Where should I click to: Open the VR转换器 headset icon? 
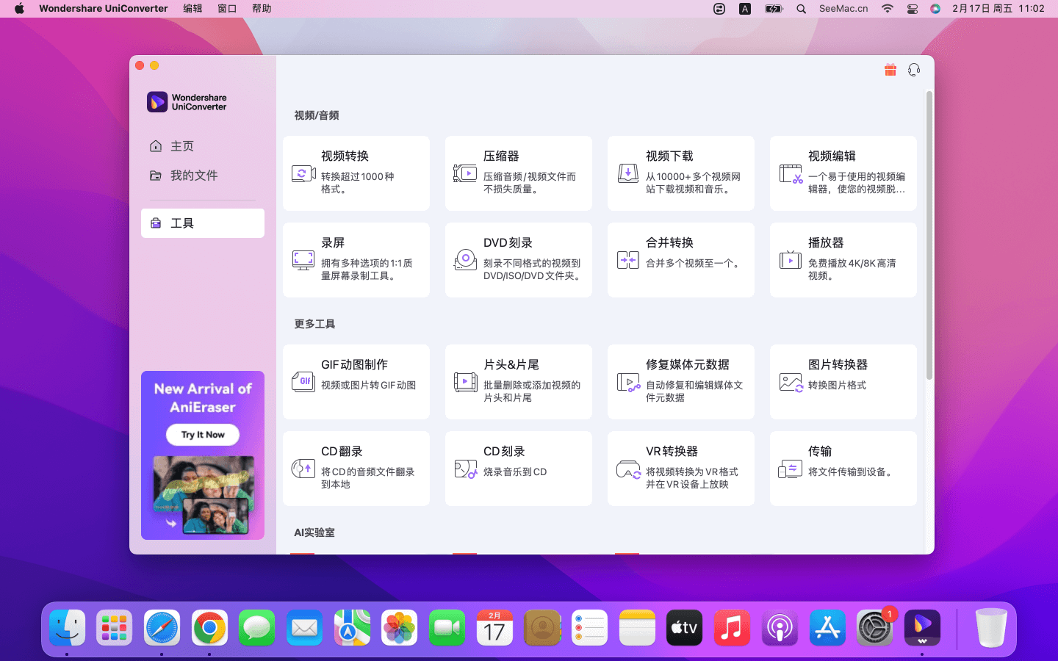tap(628, 469)
